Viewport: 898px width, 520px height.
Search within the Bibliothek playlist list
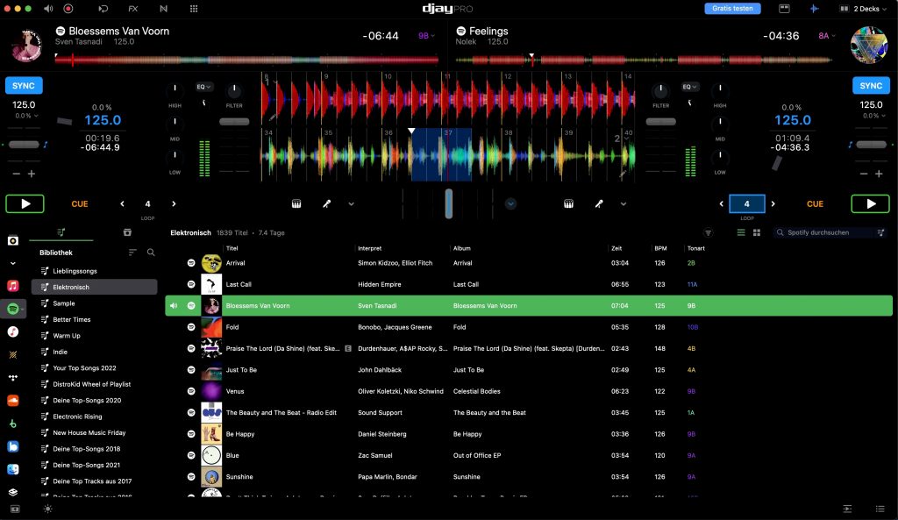coord(151,253)
